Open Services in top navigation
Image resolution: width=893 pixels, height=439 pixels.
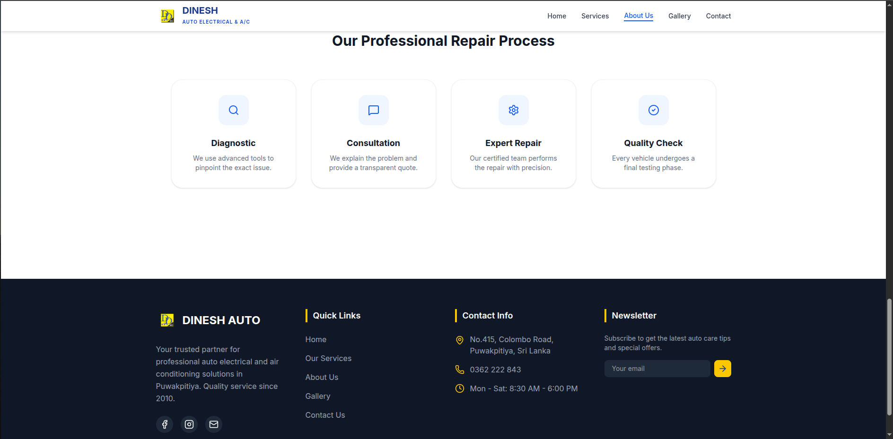[595, 16]
